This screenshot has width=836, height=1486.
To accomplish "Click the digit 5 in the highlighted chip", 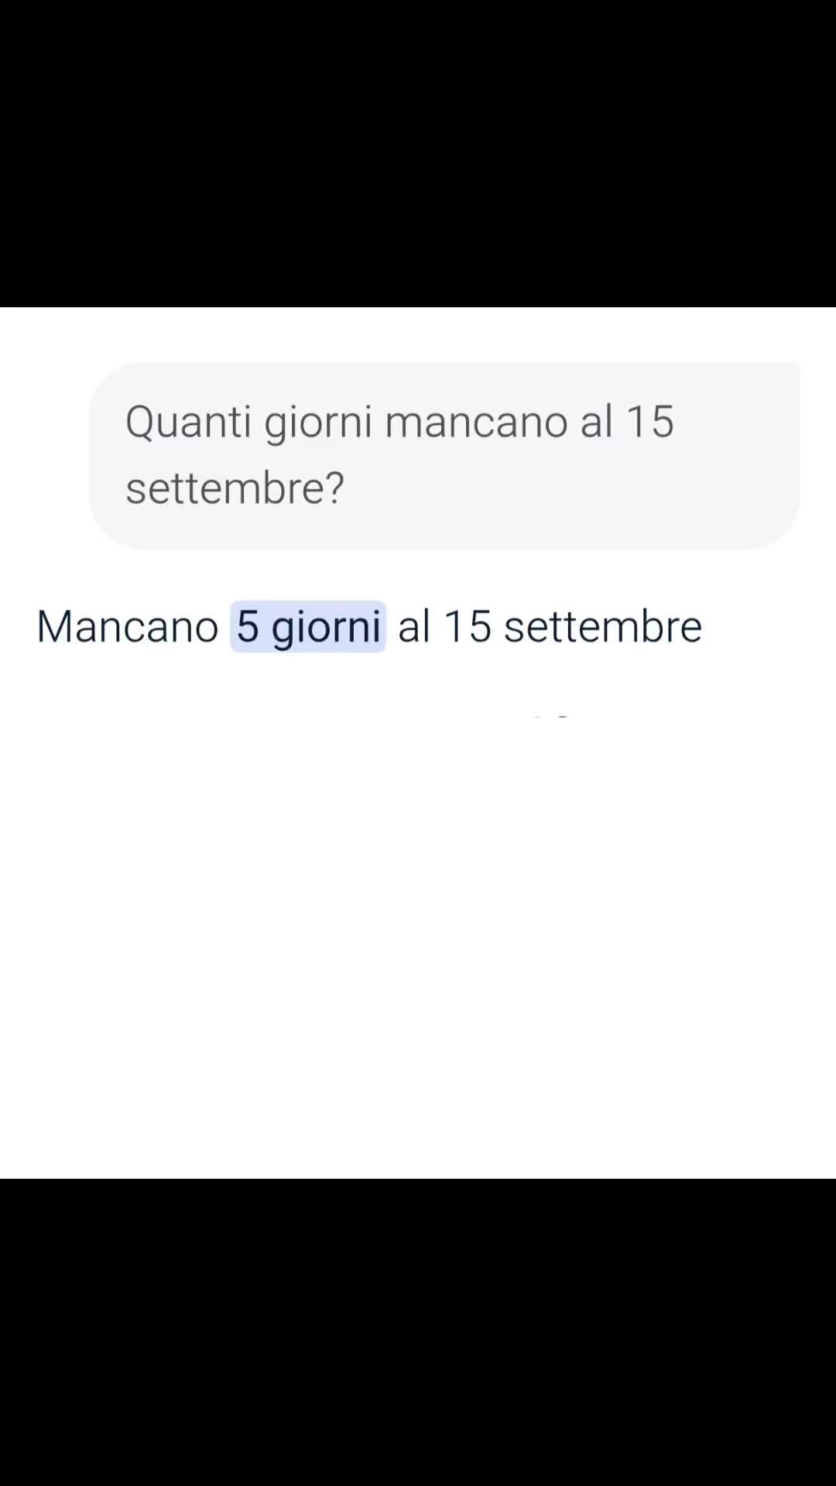I will tap(248, 626).
